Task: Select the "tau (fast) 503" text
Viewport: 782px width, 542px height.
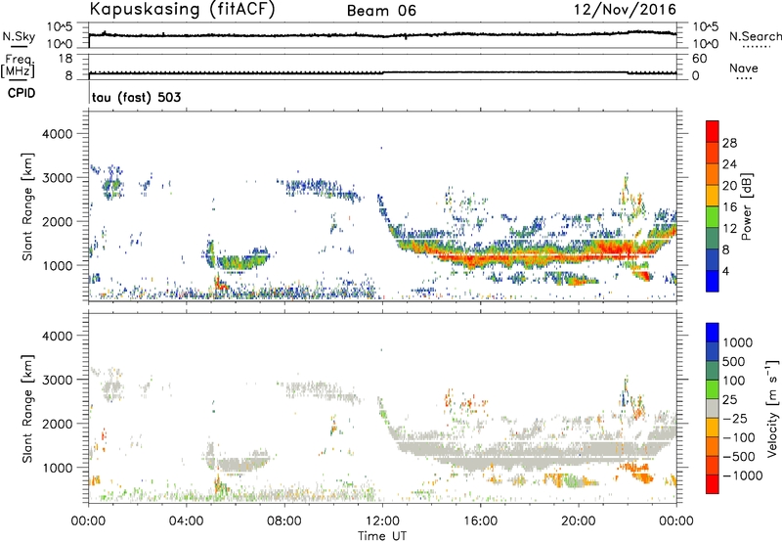Action: click(136, 97)
